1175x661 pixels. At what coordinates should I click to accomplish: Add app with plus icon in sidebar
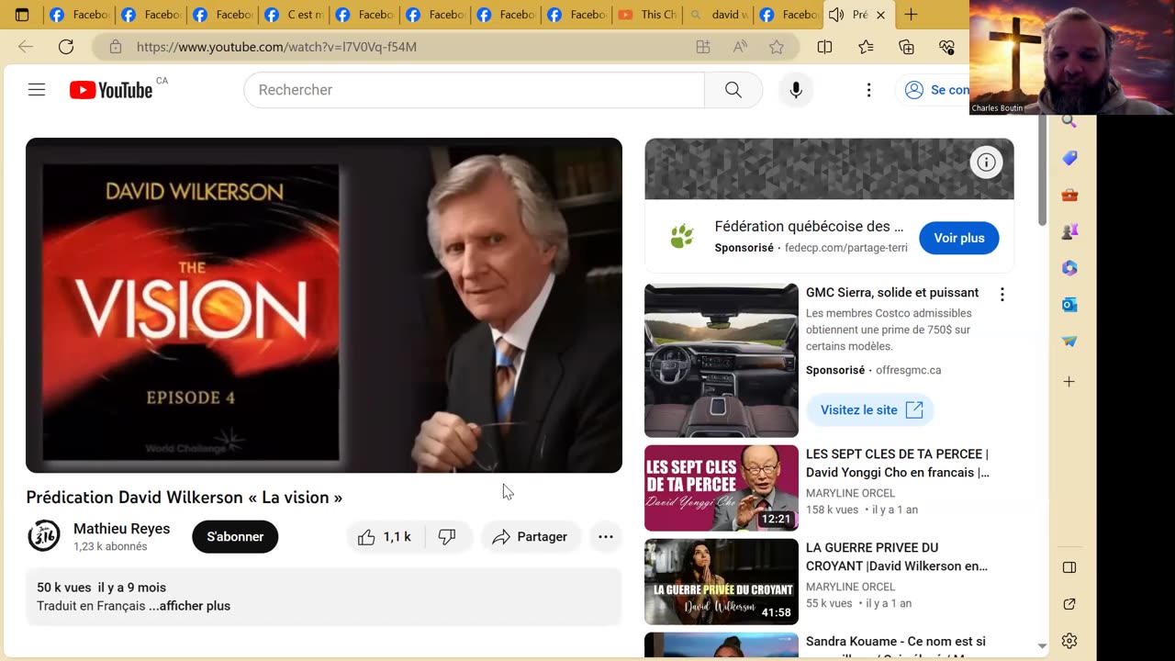click(1069, 381)
